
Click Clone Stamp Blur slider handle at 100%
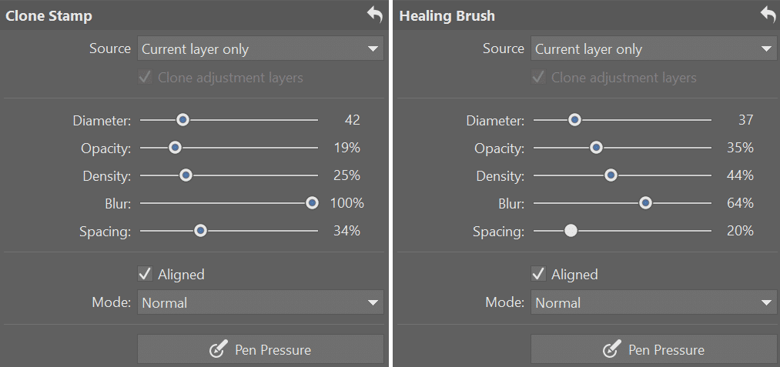point(312,203)
